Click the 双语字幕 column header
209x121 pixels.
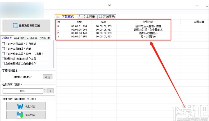[199, 22]
